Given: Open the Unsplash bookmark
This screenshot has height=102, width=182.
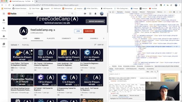Looking at the screenshot, I should (45, 8).
